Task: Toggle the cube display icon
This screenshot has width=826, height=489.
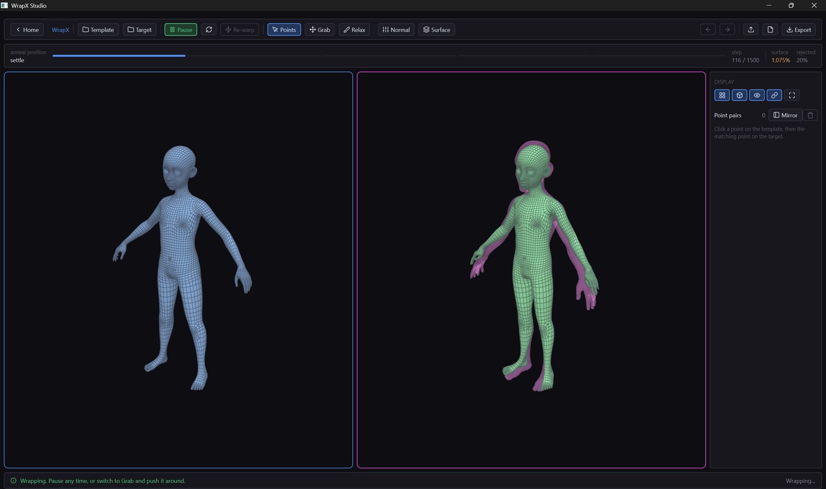Action: 739,95
